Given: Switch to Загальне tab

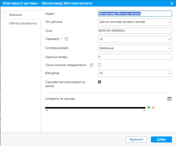Looking at the screenshot, I should (23, 15).
